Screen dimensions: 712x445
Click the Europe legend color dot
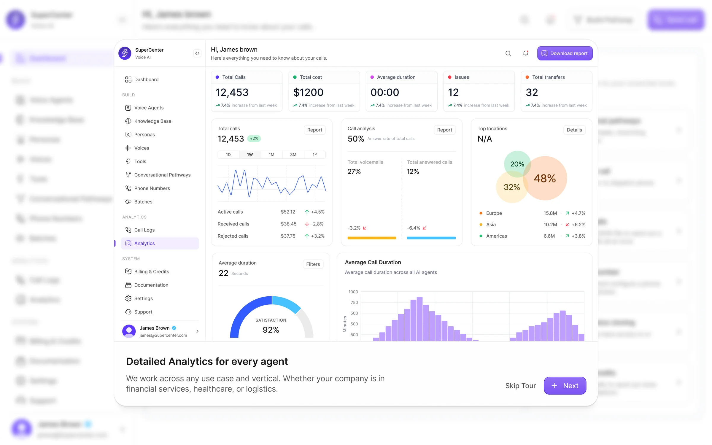click(481, 213)
